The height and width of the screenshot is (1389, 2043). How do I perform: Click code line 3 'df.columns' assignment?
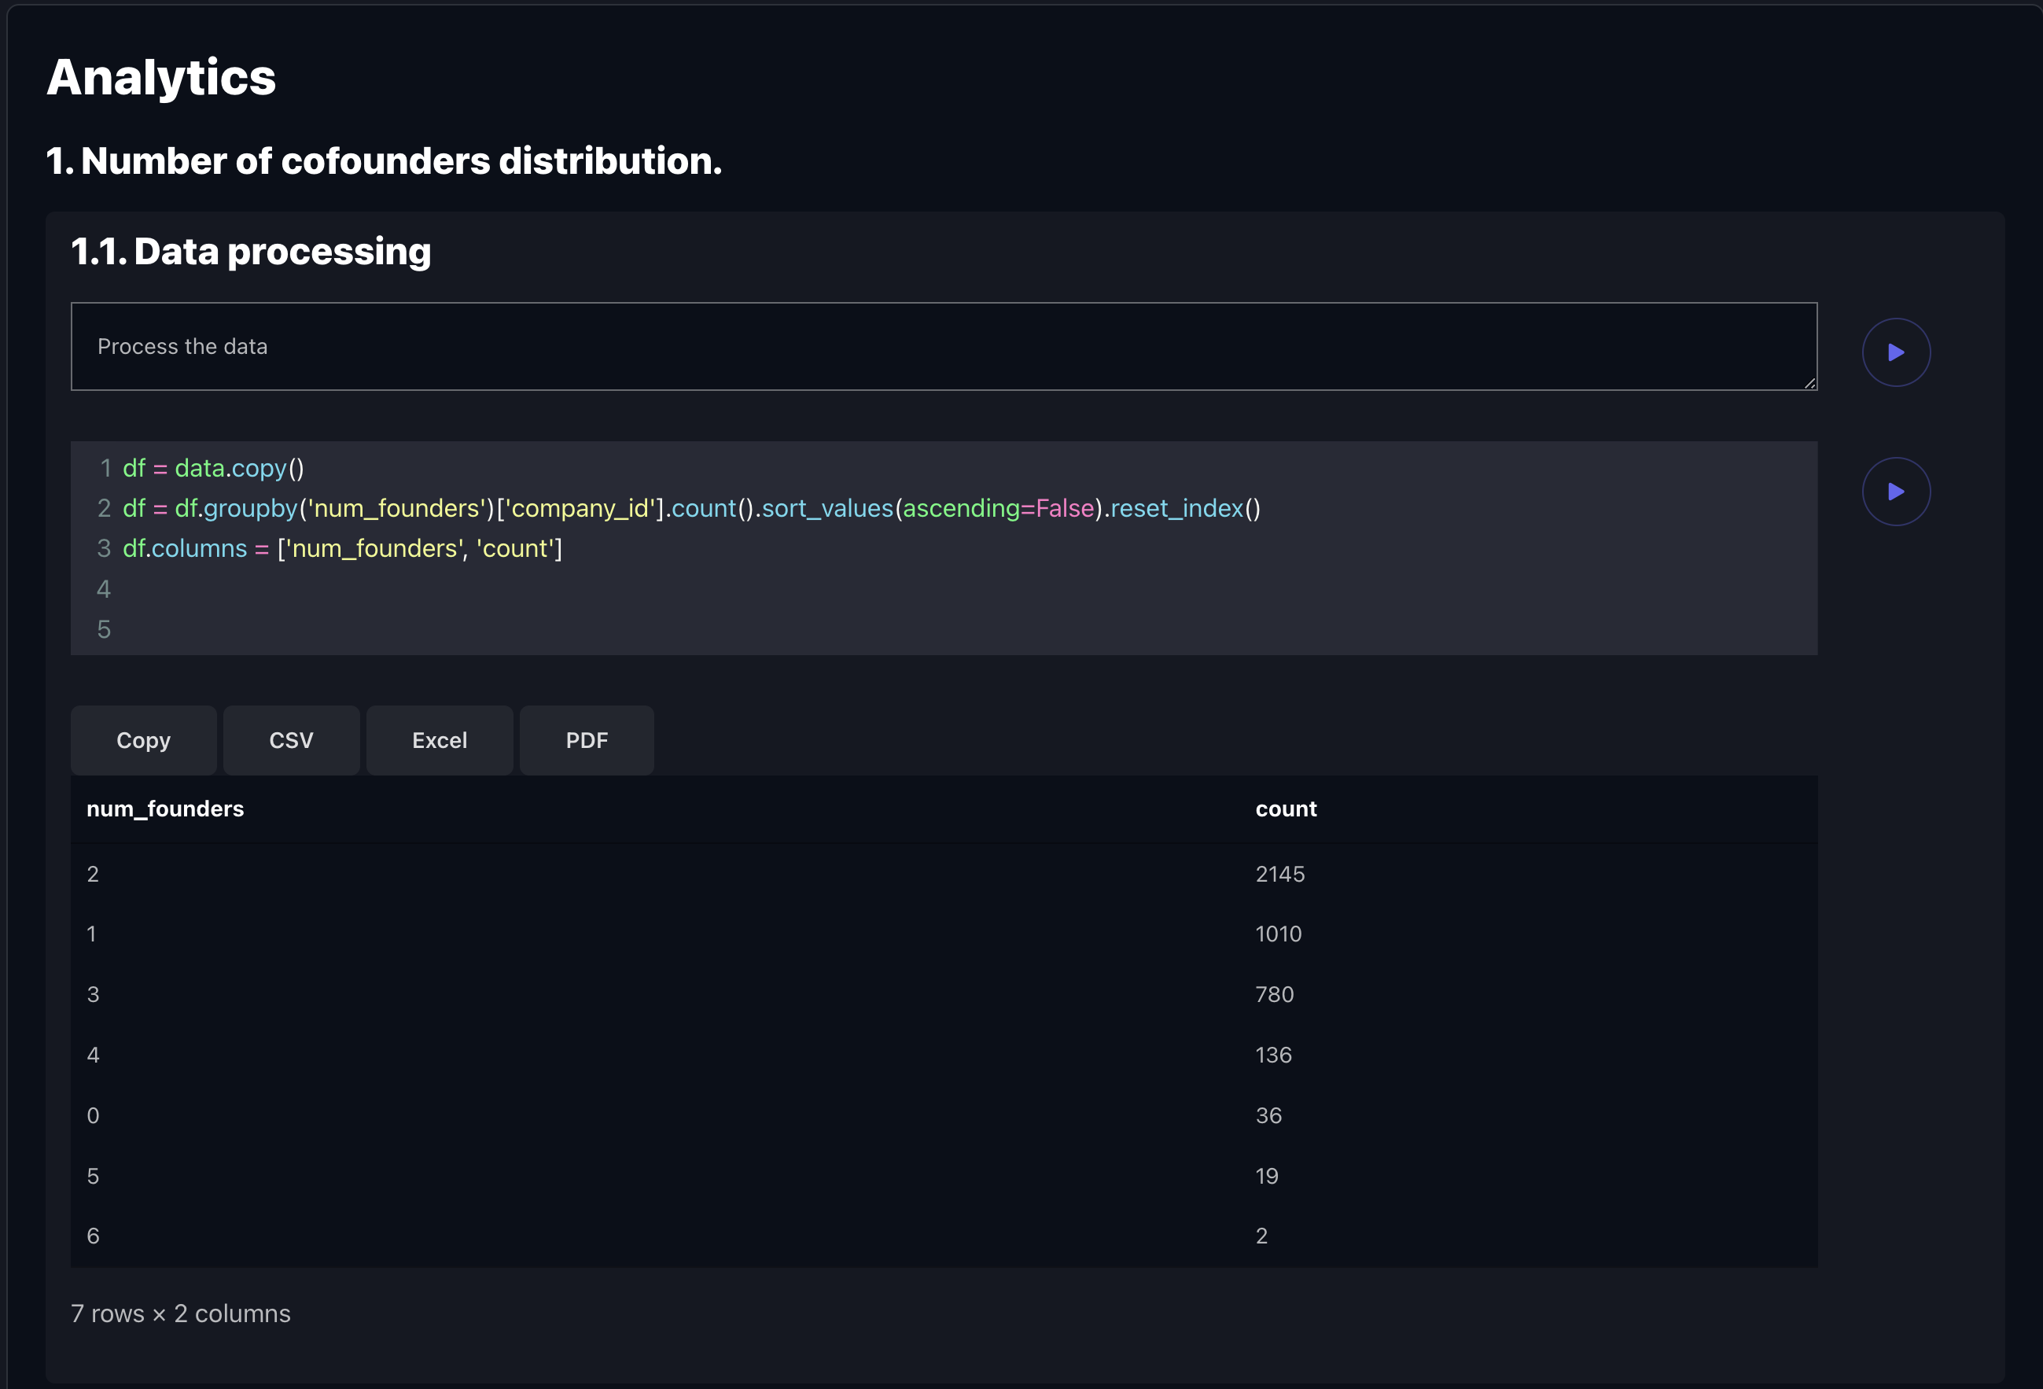pyautogui.click(x=342, y=548)
